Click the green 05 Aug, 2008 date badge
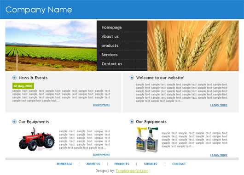 click(23, 86)
